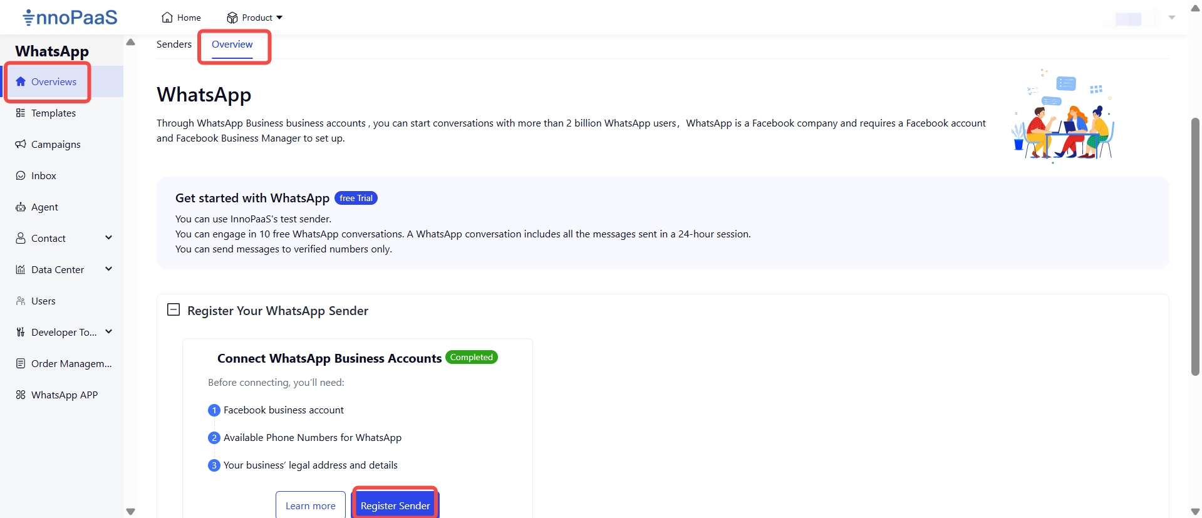Select Overviews in the sidebar

tap(61, 81)
